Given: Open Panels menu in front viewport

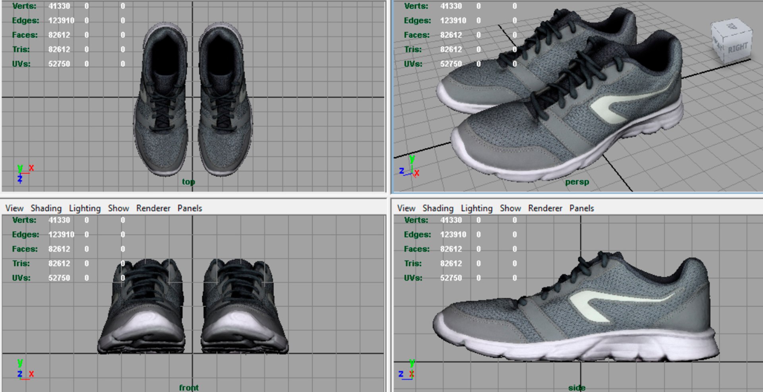Looking at the screenshot, I should click(190, 208).
